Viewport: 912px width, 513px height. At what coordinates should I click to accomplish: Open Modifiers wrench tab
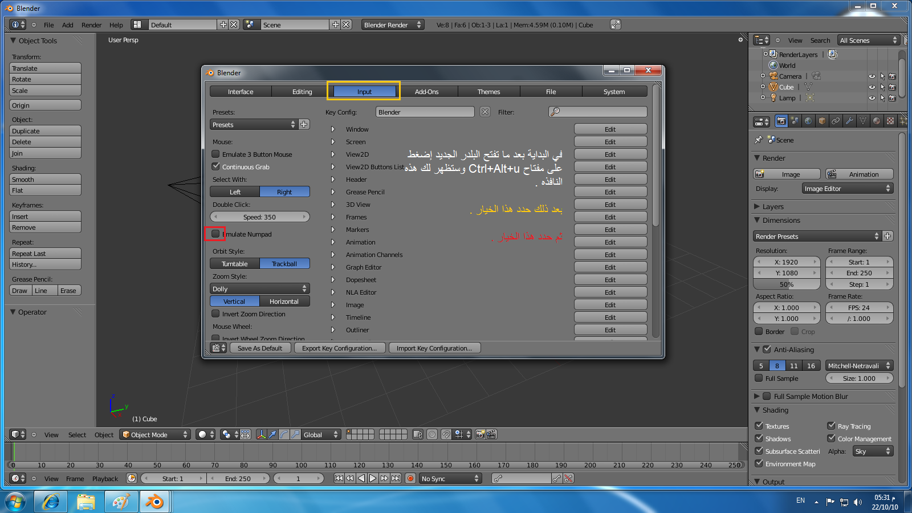849,121
